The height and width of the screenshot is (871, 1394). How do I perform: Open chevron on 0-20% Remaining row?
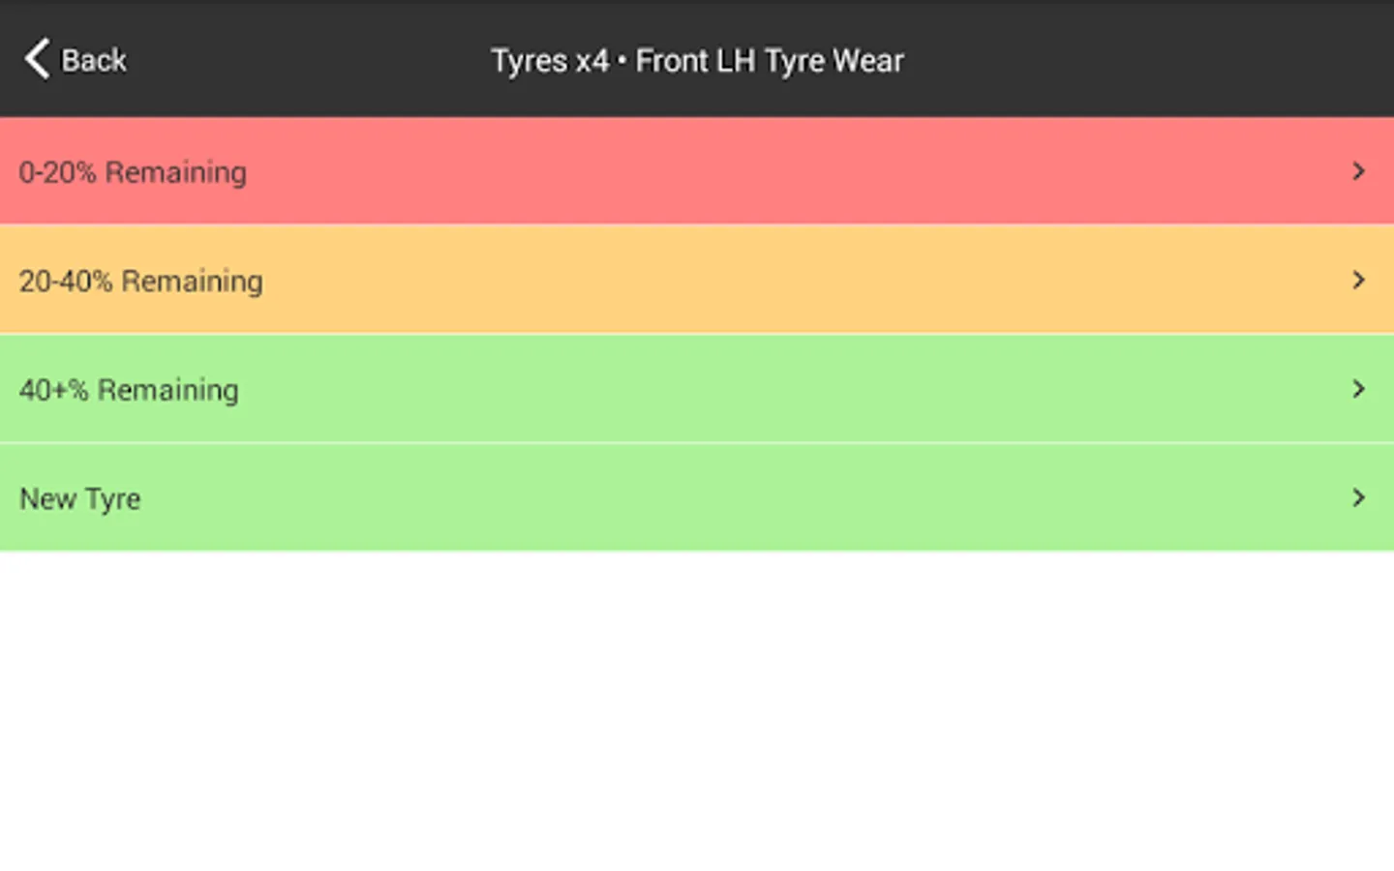click(x=1358, y=171)
